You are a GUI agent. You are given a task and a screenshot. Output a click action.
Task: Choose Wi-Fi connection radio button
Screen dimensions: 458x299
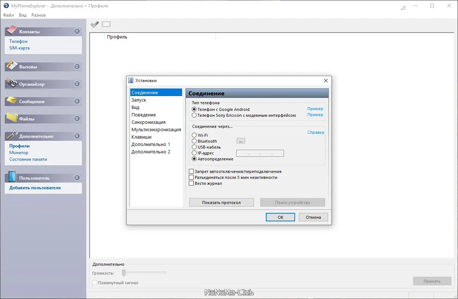194,135
